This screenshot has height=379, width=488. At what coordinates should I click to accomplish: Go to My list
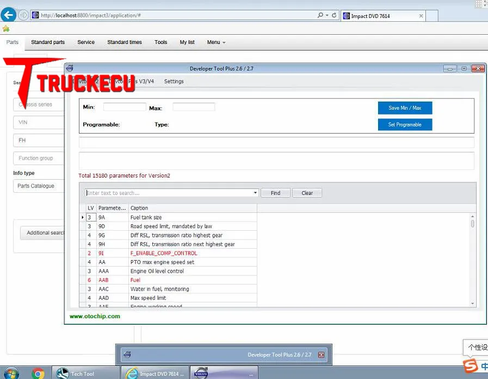click(187, 42)
